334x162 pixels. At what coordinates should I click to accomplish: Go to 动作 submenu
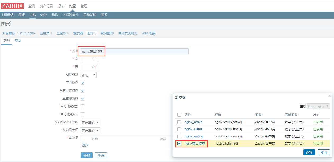(55, 15)
